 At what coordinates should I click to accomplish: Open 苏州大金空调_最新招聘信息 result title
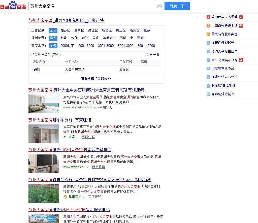pos(66,20)
